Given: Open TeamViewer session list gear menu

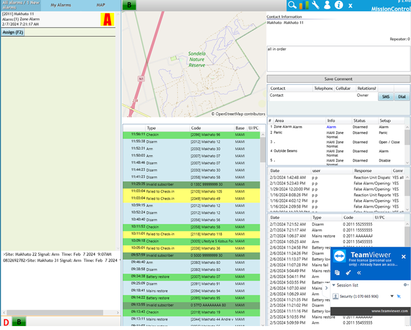Looking at the screenshot, I should coord(405,285).
